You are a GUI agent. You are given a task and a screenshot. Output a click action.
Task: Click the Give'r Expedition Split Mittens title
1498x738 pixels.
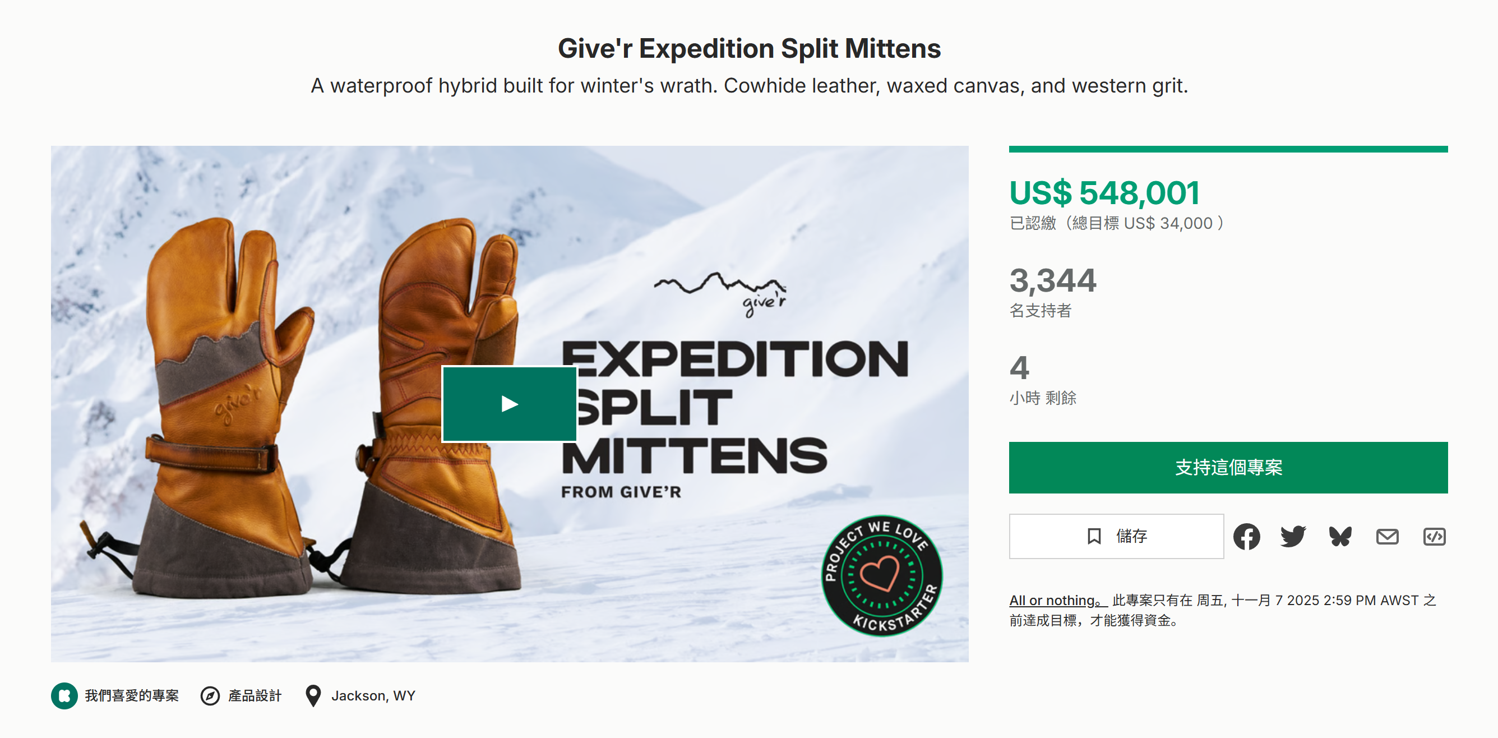coord(749,48)
